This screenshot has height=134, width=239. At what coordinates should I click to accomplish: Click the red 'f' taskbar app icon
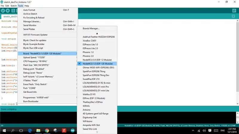point(64,130)
